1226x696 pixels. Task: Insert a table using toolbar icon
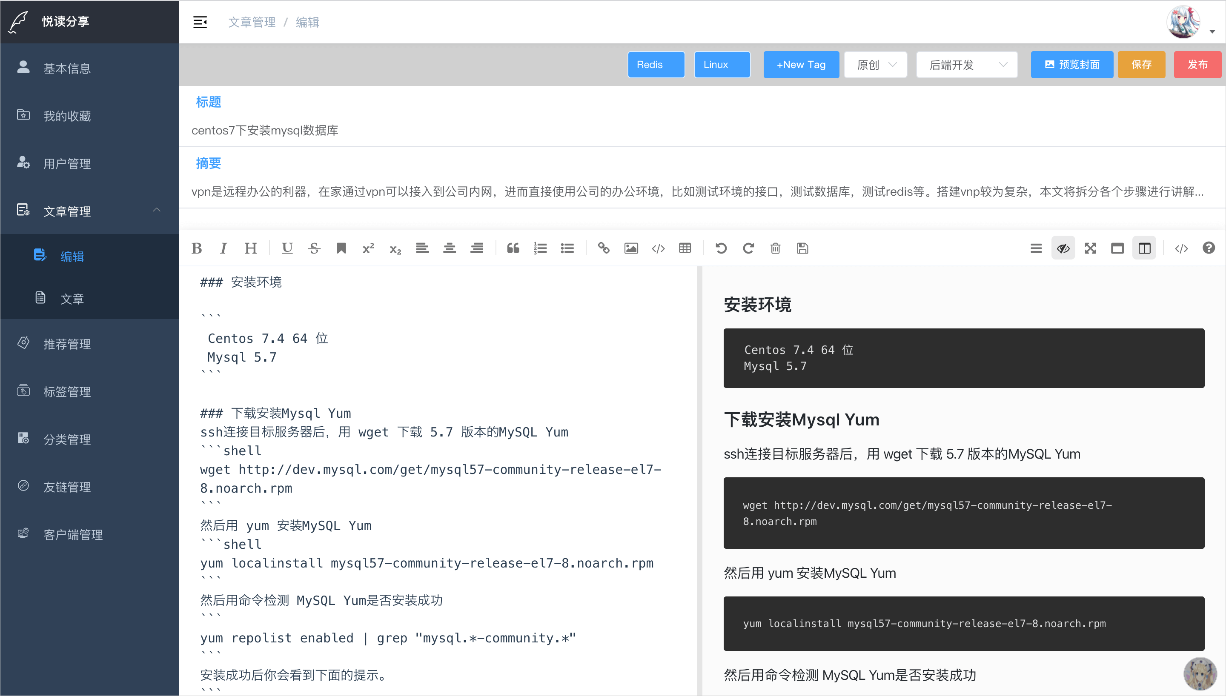(x=685, y=248)
